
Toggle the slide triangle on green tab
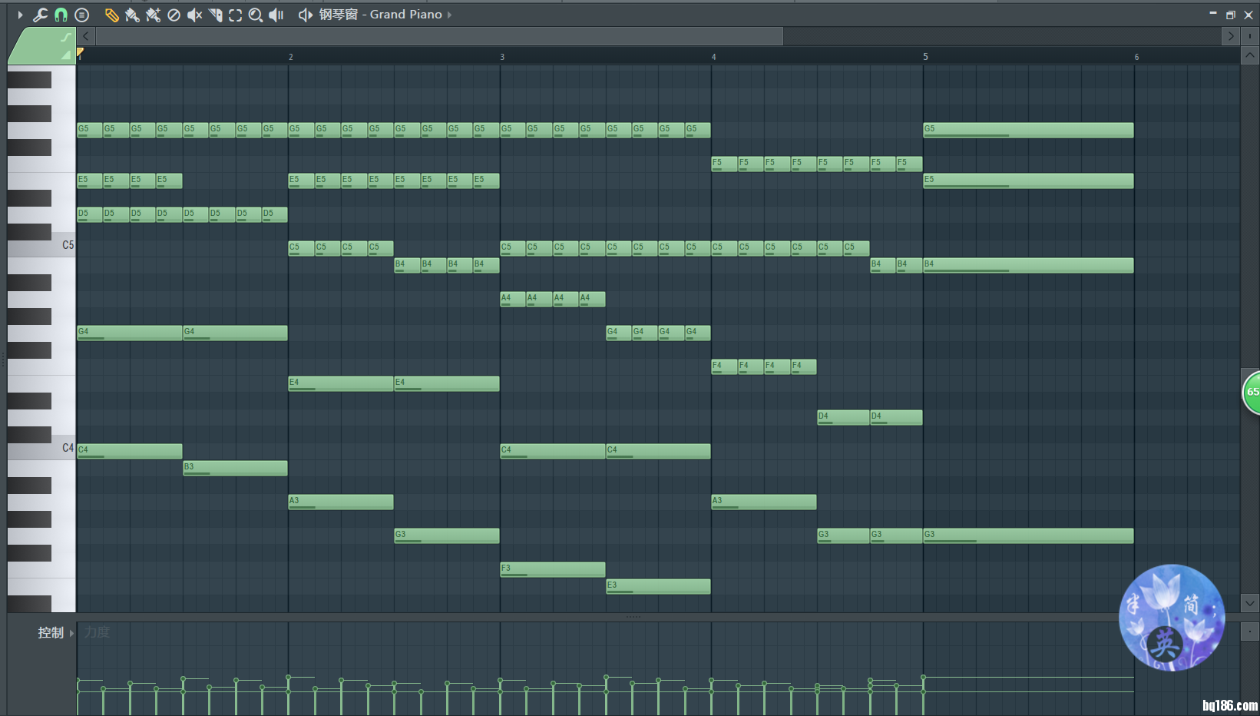(x=66, y=55)
